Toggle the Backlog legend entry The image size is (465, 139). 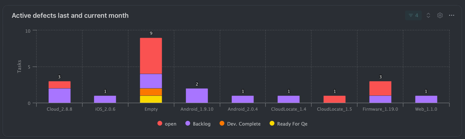(199, 124)
